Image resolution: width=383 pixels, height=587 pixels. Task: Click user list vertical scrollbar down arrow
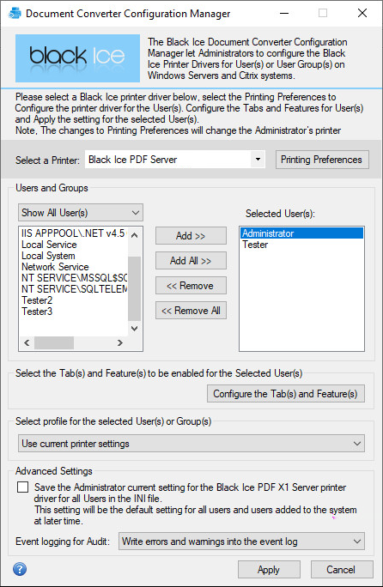click(135, 329)
